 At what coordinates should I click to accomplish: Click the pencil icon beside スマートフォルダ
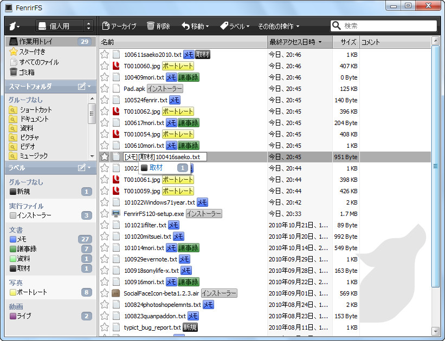tap(81, 87)
